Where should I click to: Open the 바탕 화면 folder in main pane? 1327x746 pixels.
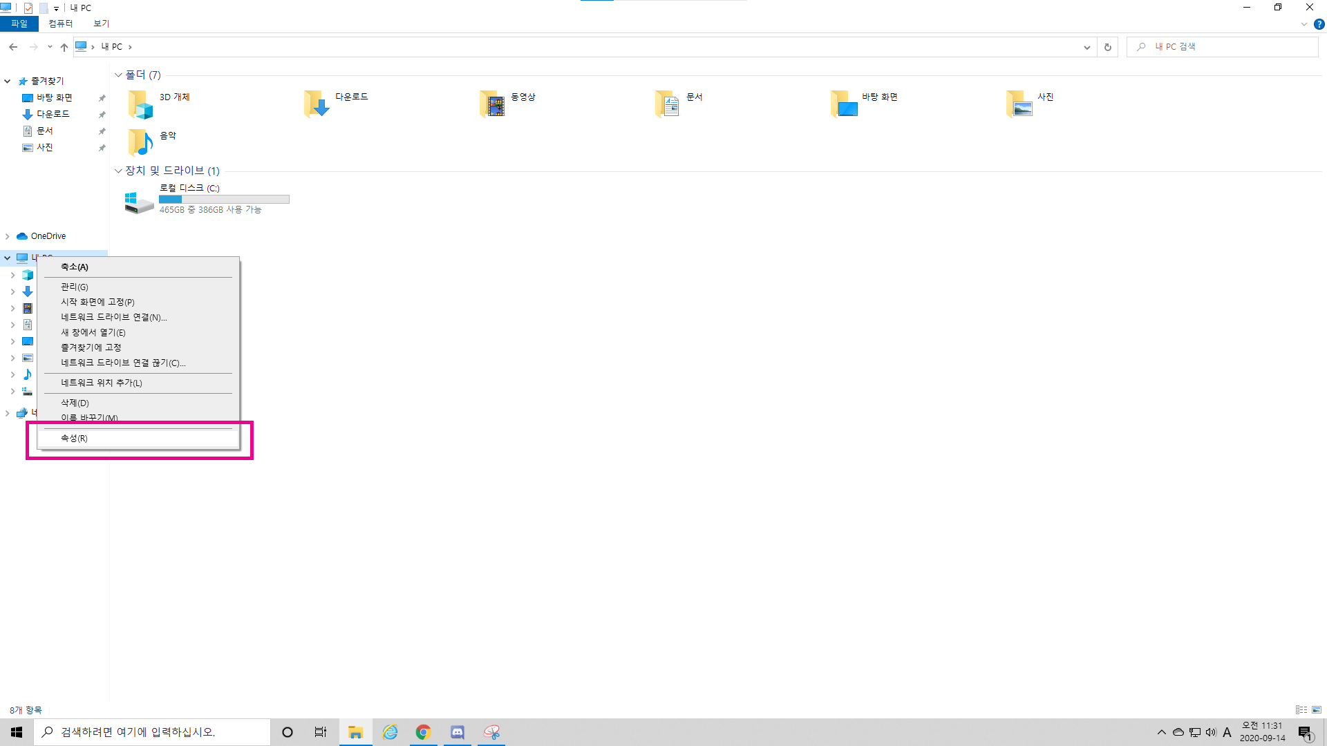tap(843, 104)
